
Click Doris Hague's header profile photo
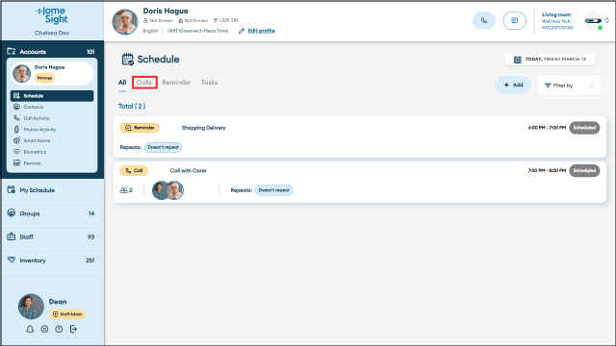(125, 22)
